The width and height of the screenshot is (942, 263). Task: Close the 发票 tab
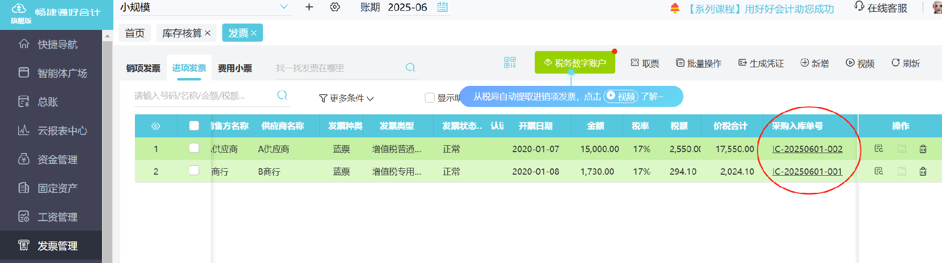pos(254,33)
